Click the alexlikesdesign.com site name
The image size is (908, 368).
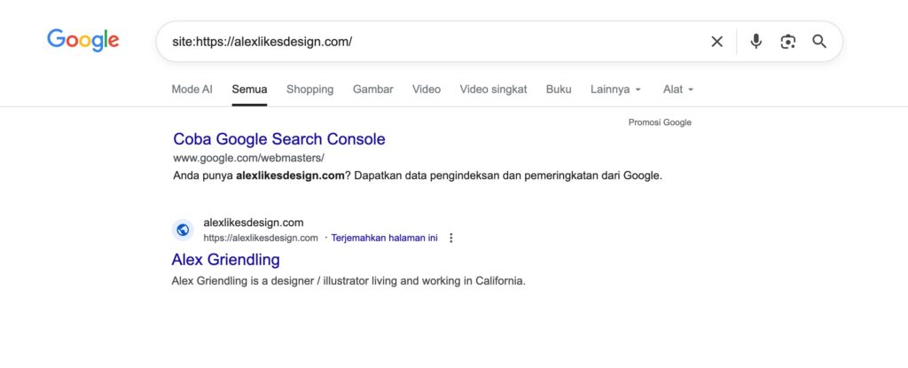tap(253, 223)
